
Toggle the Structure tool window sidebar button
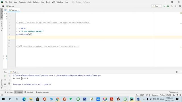click(x=2, y=26)
